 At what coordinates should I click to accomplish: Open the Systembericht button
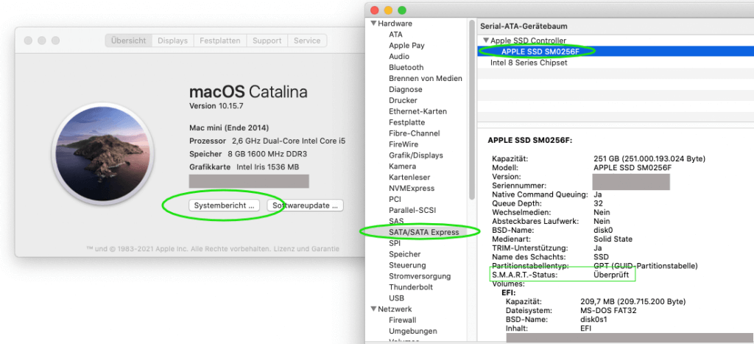click(x=224, y=206)
